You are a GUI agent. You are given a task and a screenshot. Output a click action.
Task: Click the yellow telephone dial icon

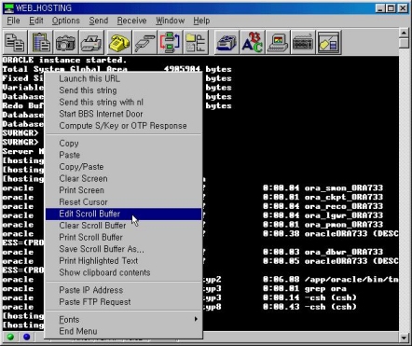(x=119, y=42)
